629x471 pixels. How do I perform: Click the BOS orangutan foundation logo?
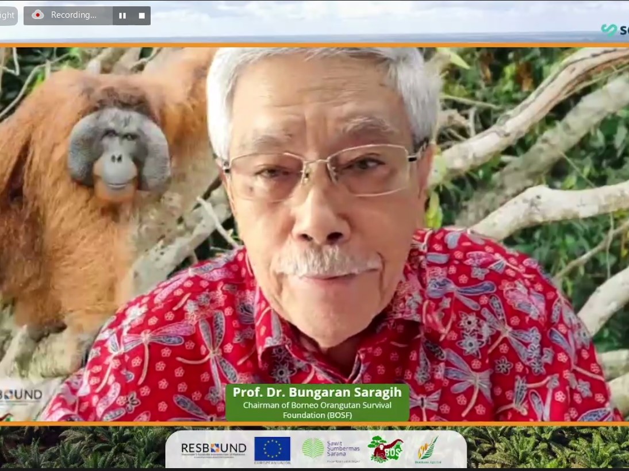pos(386,450)
